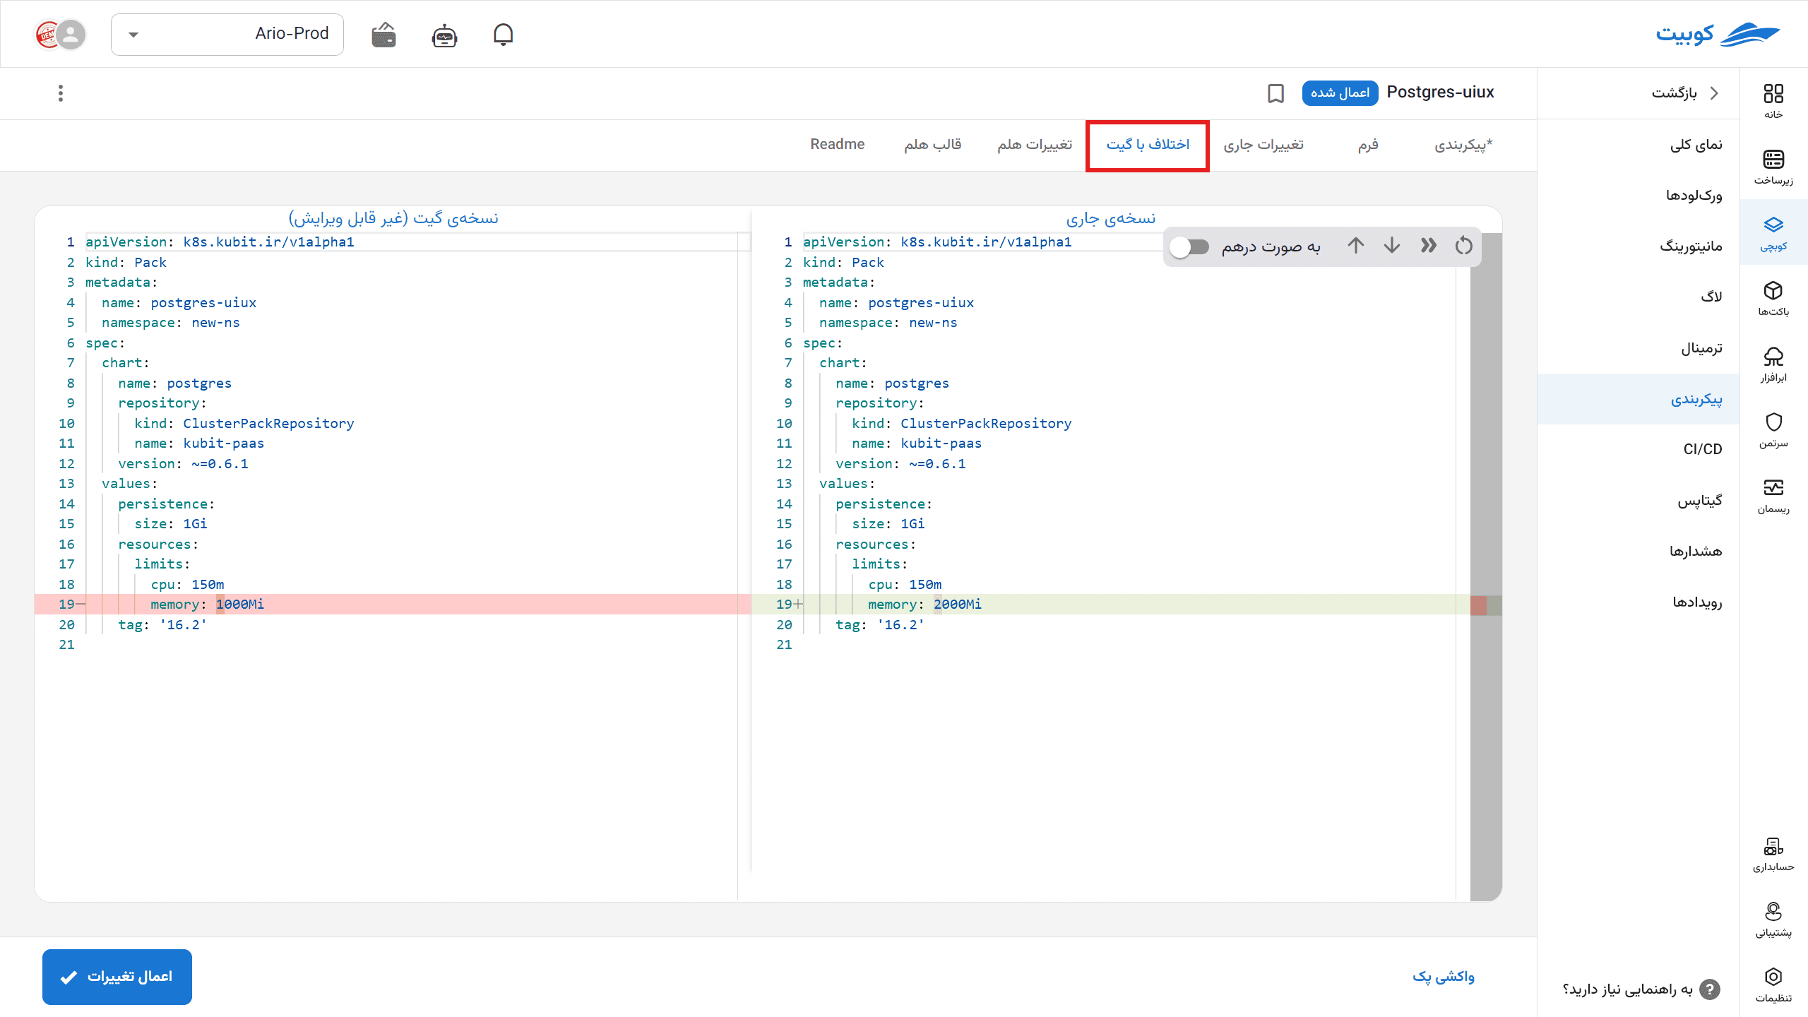Open تنظیمات settings in sidebar
Screen dimensions: 1808x1017
coord(1773,985)
